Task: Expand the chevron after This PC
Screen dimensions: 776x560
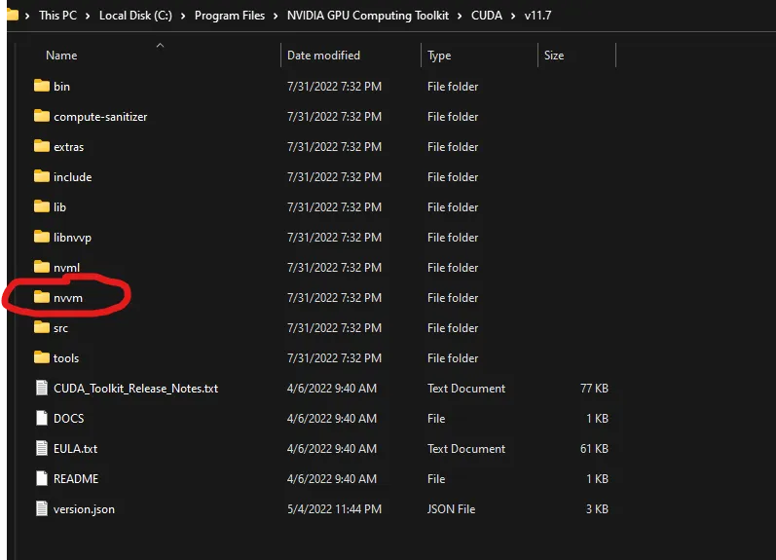Action: tap(88, 16)
